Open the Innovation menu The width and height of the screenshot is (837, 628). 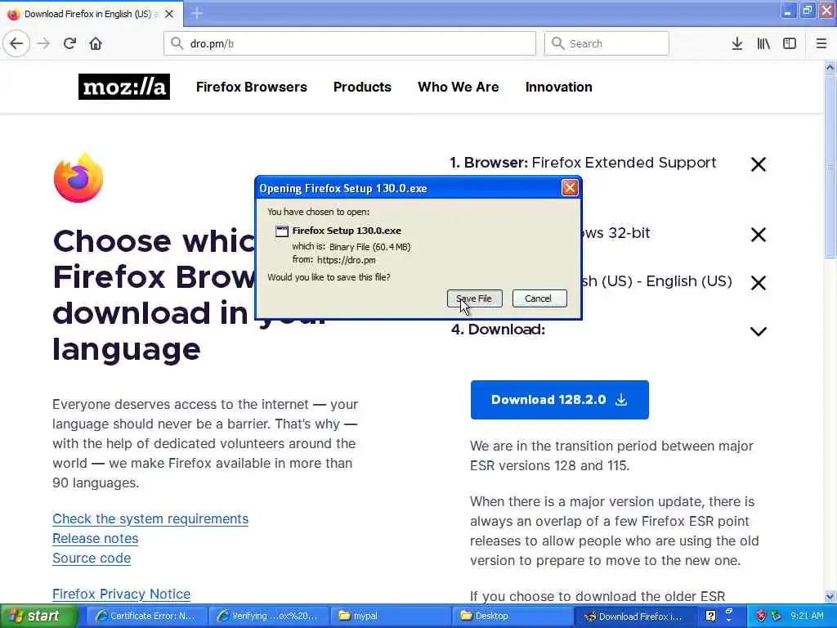point(559,87)
